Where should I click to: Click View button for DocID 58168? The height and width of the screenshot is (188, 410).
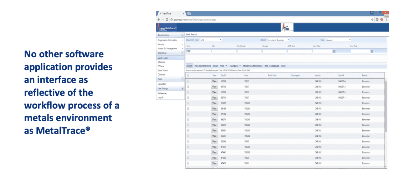tap(214, 108)
